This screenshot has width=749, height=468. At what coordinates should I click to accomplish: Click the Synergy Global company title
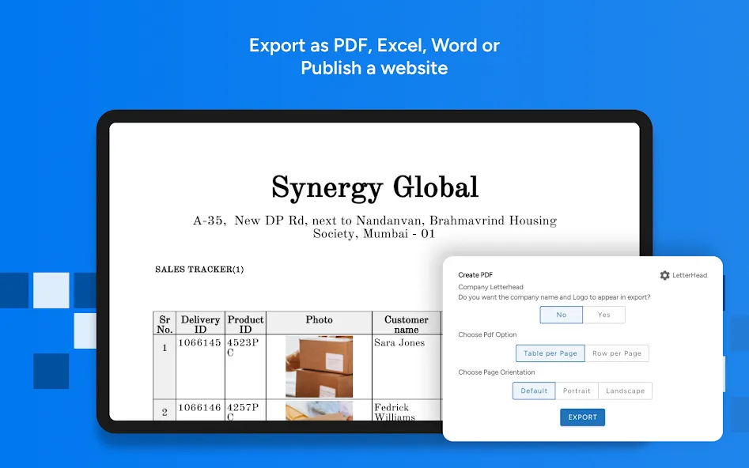click(375, 187)
